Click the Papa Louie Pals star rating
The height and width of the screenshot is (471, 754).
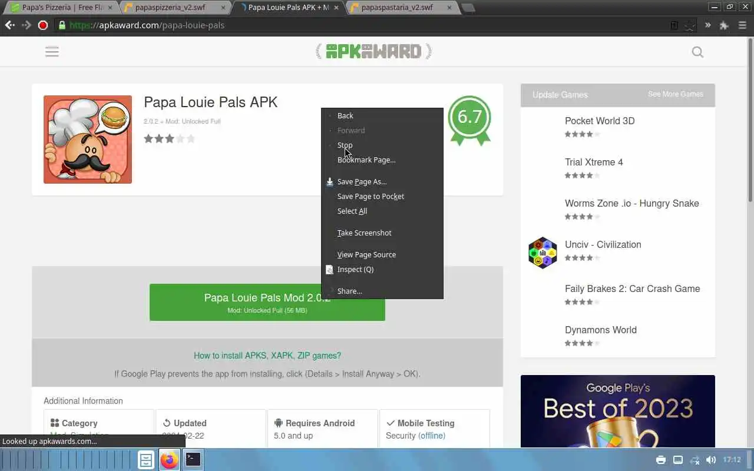tap(170, 139)
